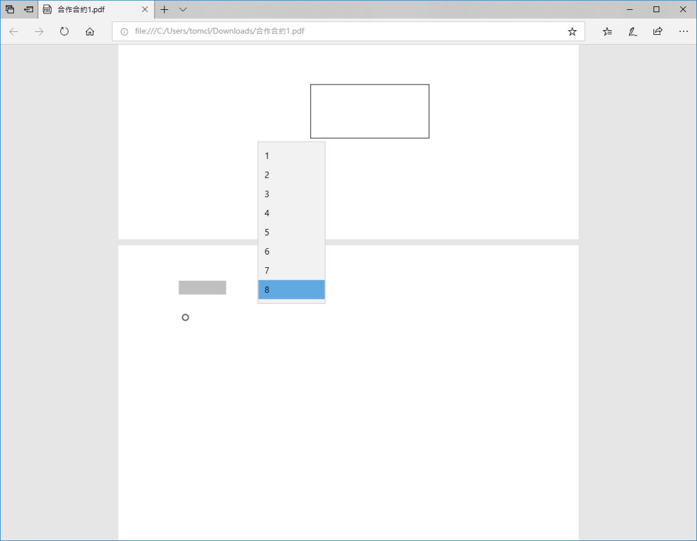This screenshot has width=697, height=541.
Task: Click the file address bar
Action: click(348, 31)
